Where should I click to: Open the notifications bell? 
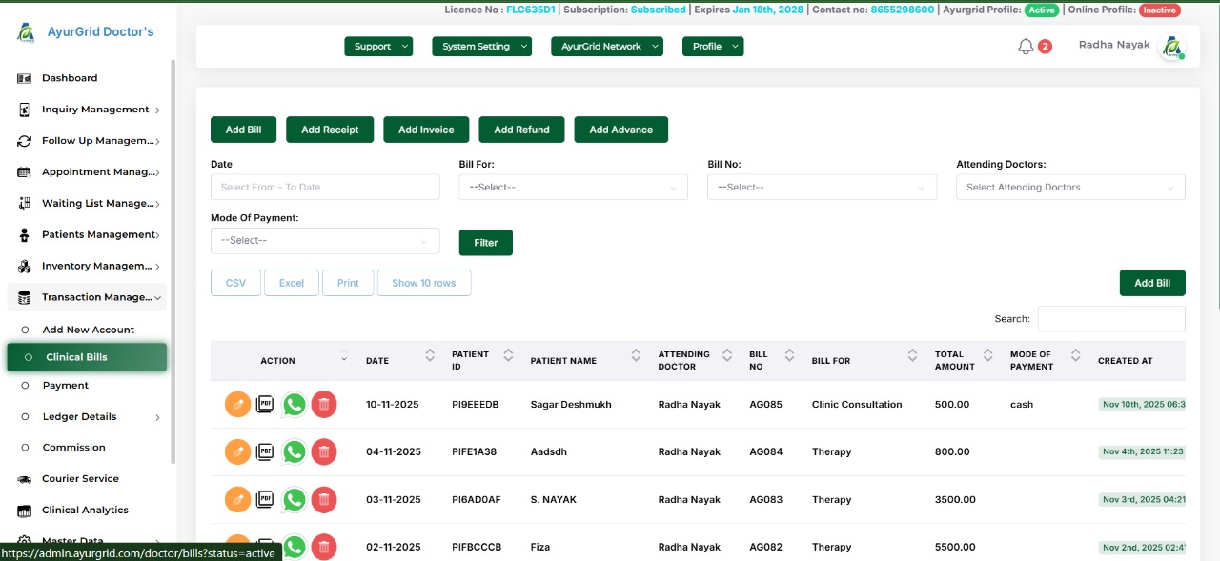pos(1025,45)
